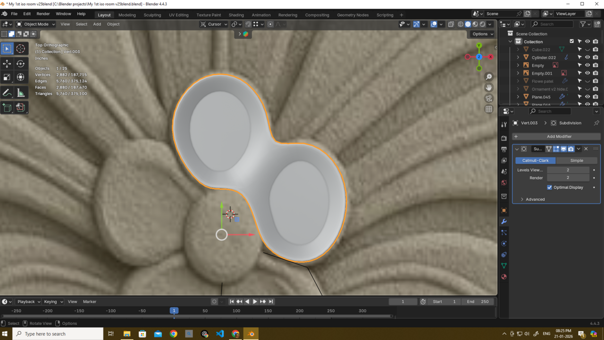Click the Scale tool icon
Screen dimensions: 604x340
[7, 77]
